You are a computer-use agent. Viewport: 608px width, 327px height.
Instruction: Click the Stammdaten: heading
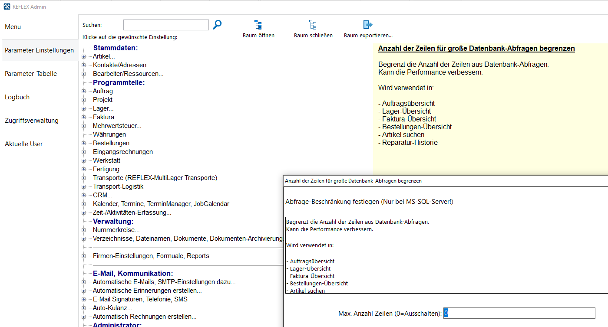[x=116, y=48]
